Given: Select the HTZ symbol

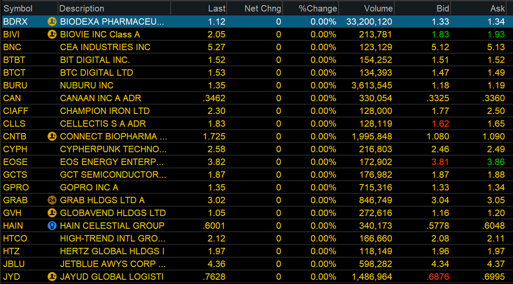Looking at the screenshot, I should click(x=12, y=251).
